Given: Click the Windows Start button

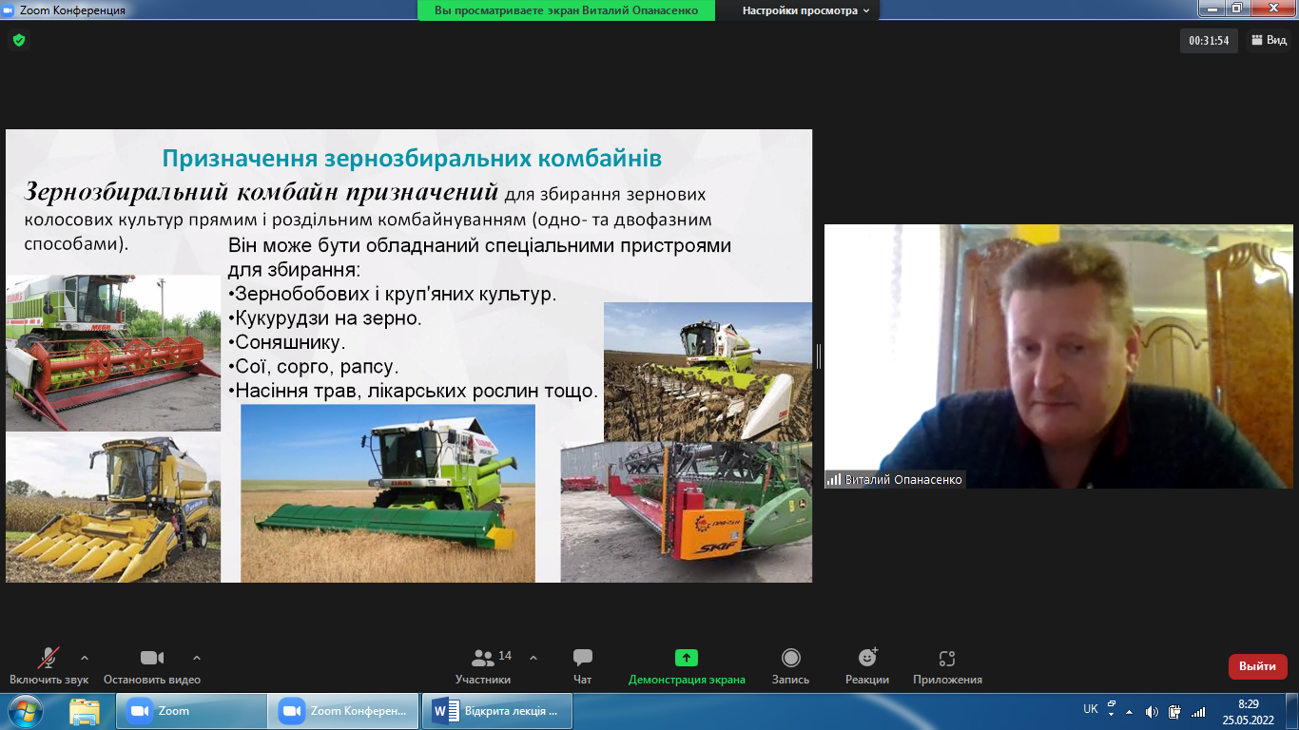Looking at the screenshot, I should click(x=25, y=711).
